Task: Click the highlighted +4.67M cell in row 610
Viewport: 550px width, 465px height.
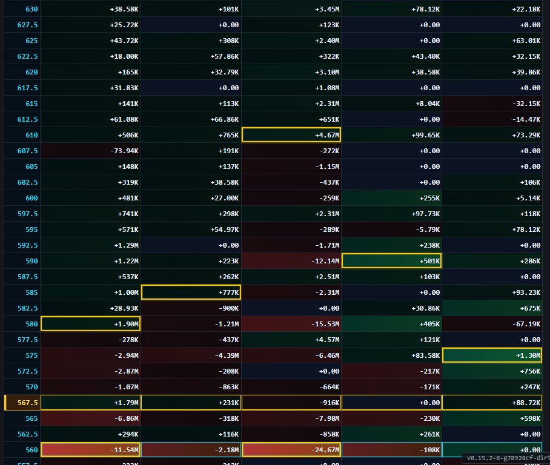Action: coord(291,135)
